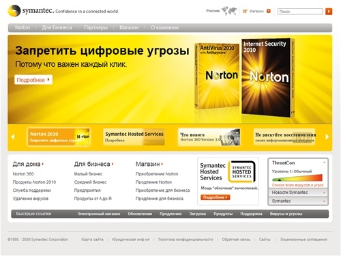Open the Служба поддержки link
This screenshot has width=341, height=256.
click(x=31, y=190)
